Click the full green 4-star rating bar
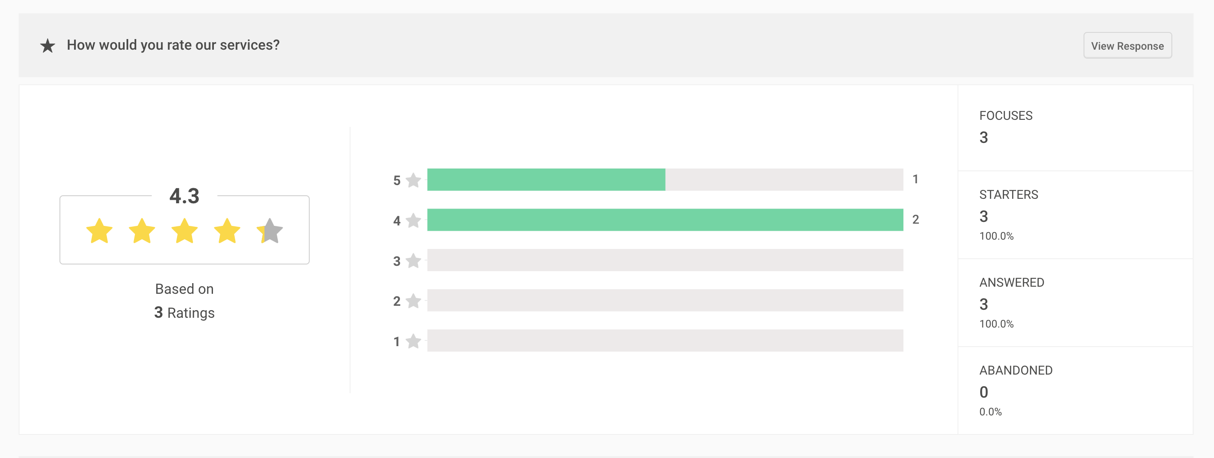 665,220
